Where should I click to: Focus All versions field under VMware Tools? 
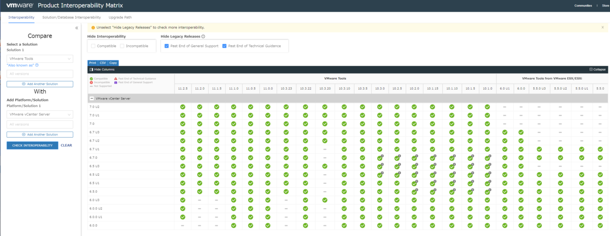pyautogui.click(x=40, y=74)
